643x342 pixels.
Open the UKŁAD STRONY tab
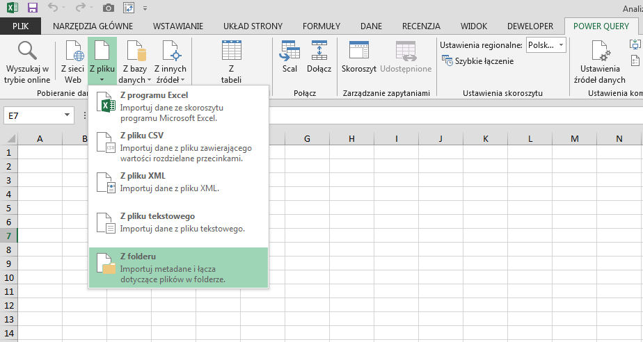(x=253, y=26)
